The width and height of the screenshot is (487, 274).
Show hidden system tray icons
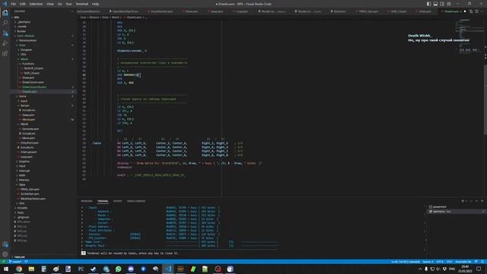click(x=420, y=269)
